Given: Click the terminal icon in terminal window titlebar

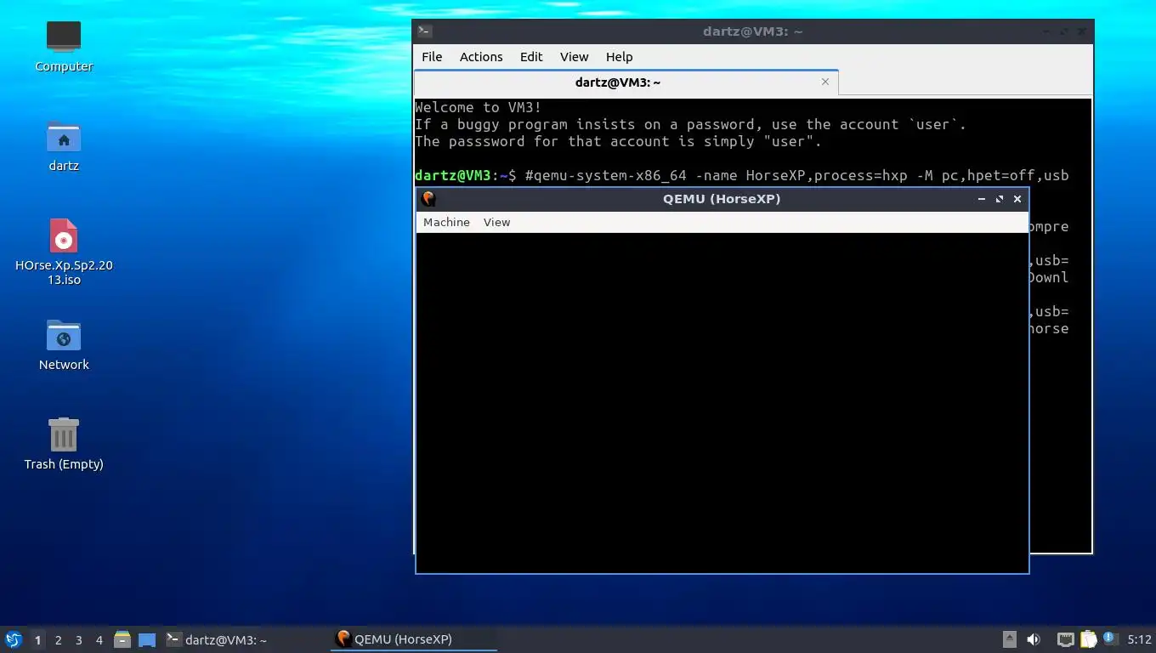Looking at the screenshot, I should pyautogui.click(x=425, y=31).
